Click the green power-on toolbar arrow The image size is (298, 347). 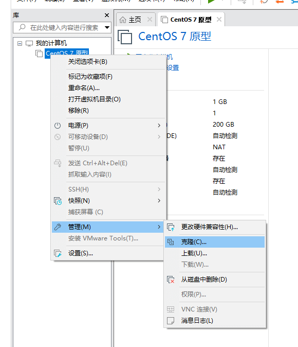pos(211,2)
